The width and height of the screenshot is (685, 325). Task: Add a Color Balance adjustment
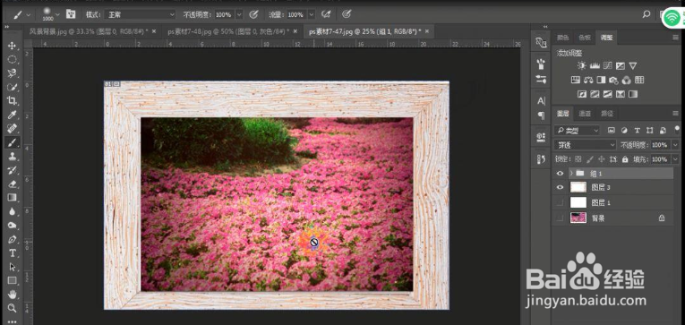point(588,80)
